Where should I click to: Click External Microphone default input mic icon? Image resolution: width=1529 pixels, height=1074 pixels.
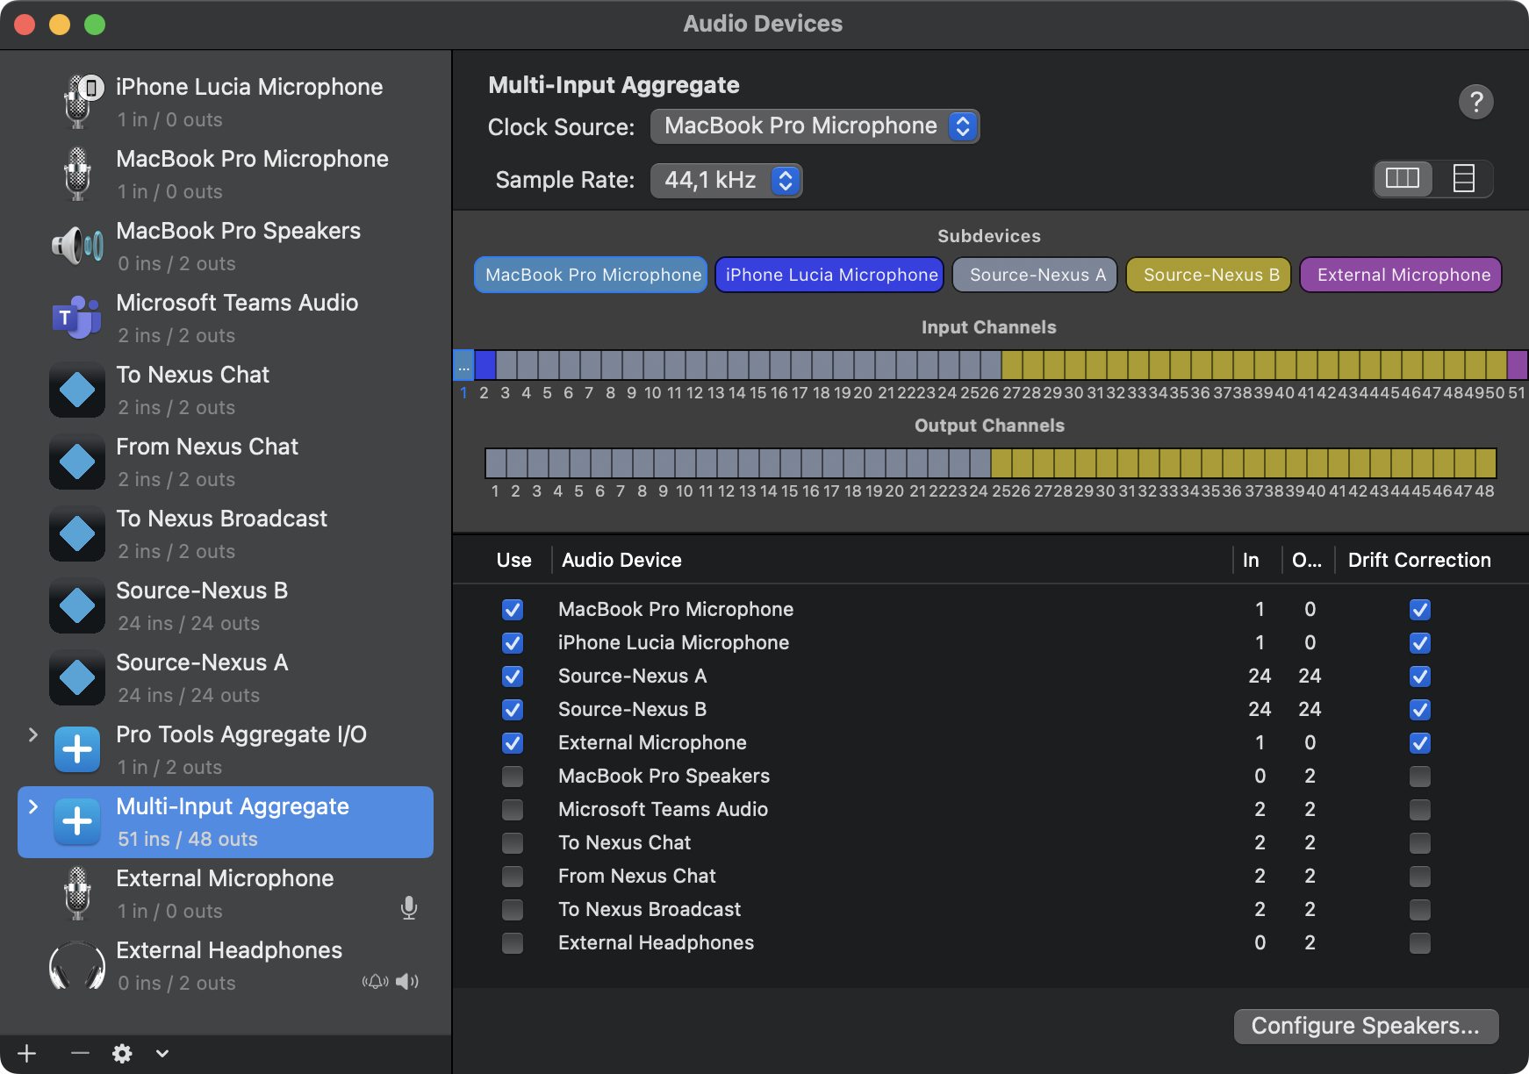(x=408, y=908)
